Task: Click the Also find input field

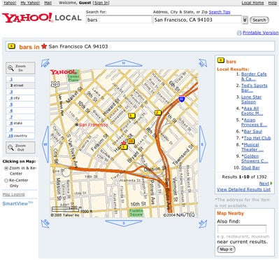Action: point(242,229)
